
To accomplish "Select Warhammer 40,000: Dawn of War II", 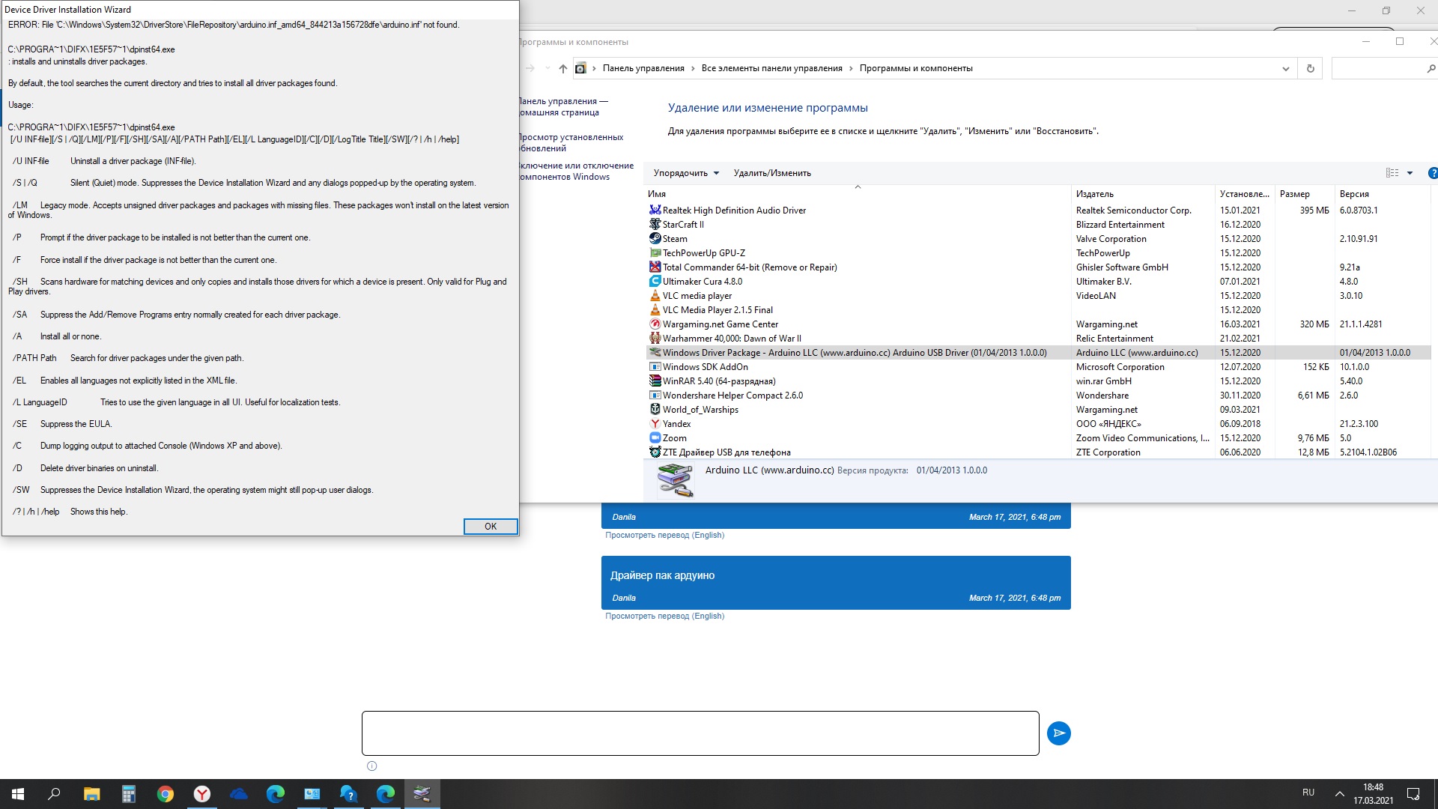I will (1038, 339).
